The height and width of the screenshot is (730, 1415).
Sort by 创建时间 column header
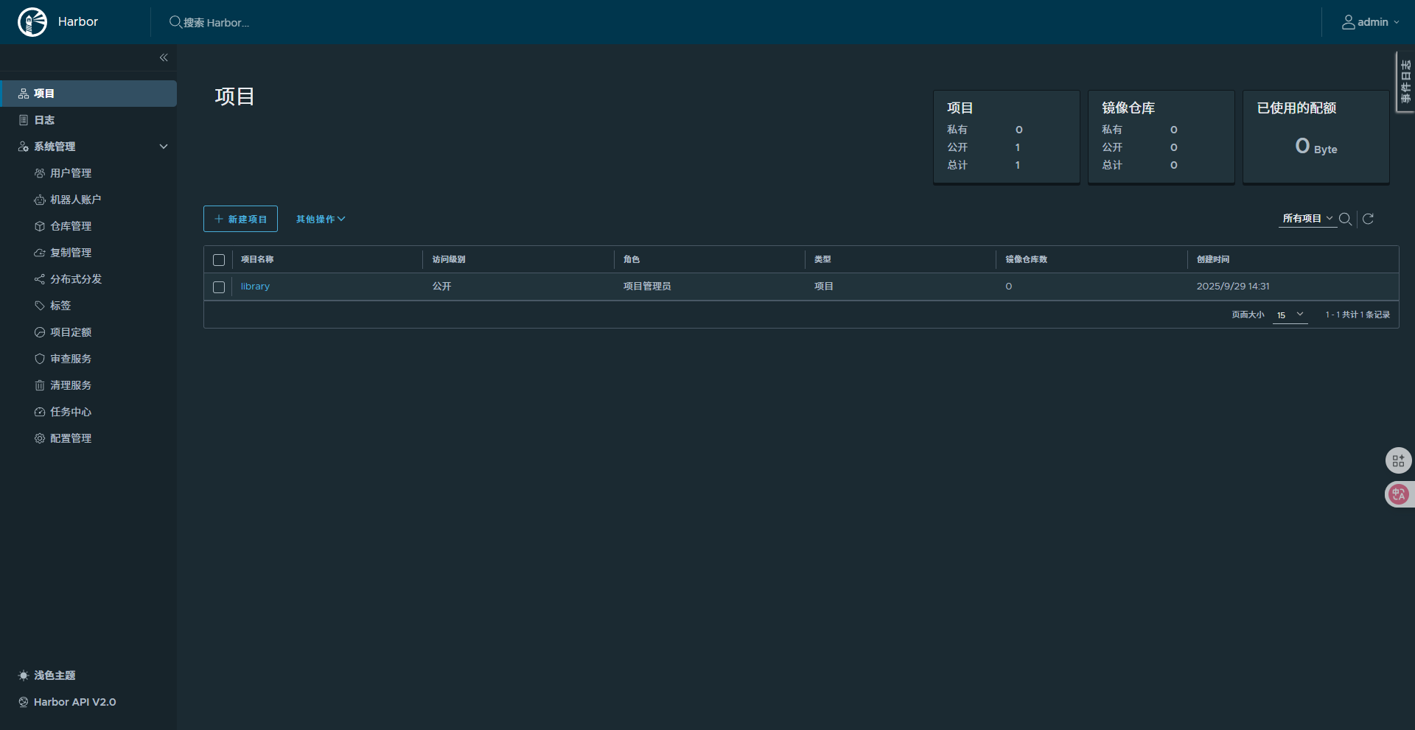pos(1213,259)
